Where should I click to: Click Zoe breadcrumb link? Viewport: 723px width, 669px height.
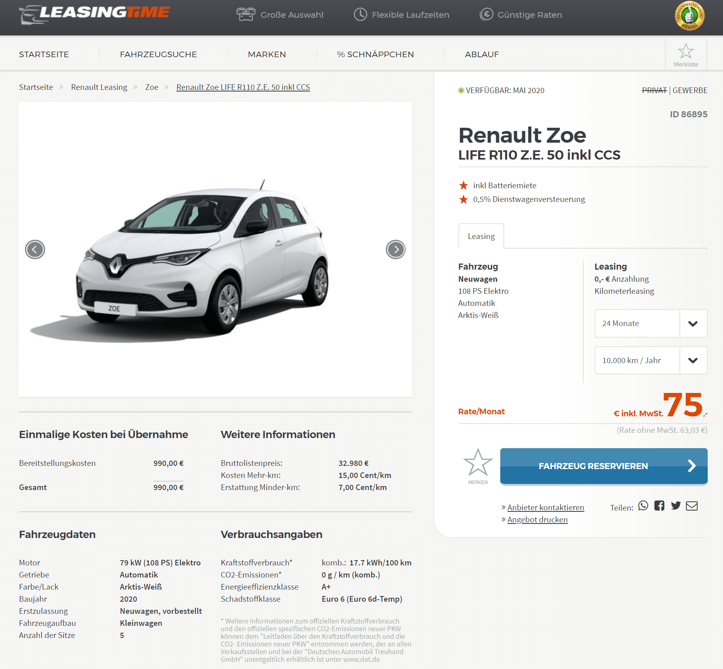[x=152, y=87]
